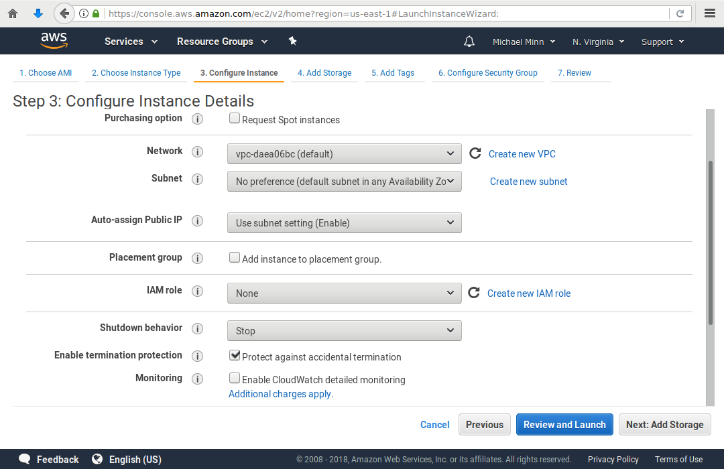This screenshot has height=469, width=724.
Task: Open browser hamburger menu icon
Action: point(710,13)
